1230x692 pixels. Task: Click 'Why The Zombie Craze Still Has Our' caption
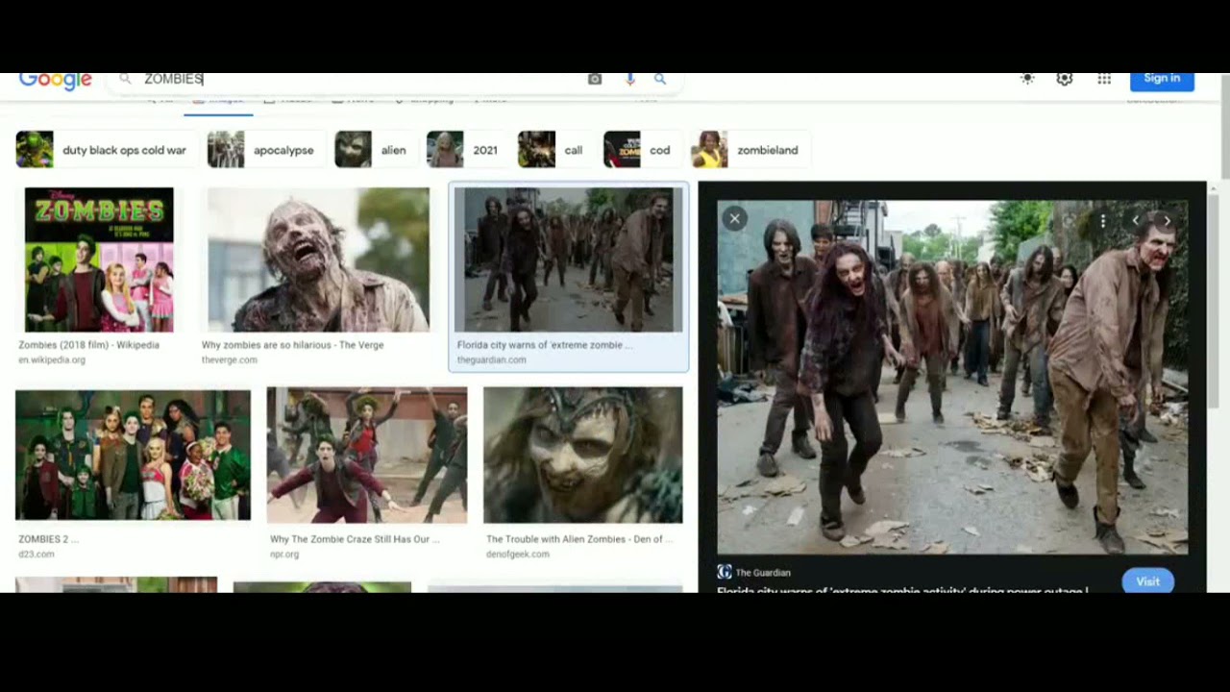tap(355, 539)
